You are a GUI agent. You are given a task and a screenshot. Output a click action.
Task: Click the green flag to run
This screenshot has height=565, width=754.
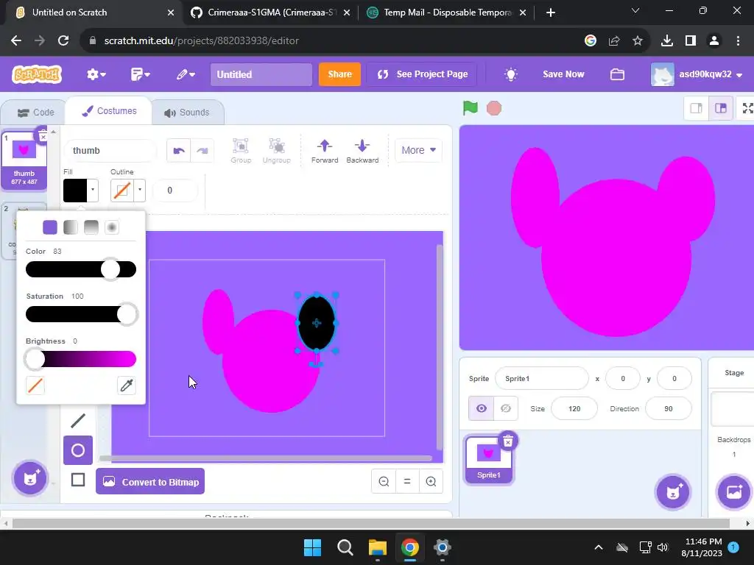(470, 108)
